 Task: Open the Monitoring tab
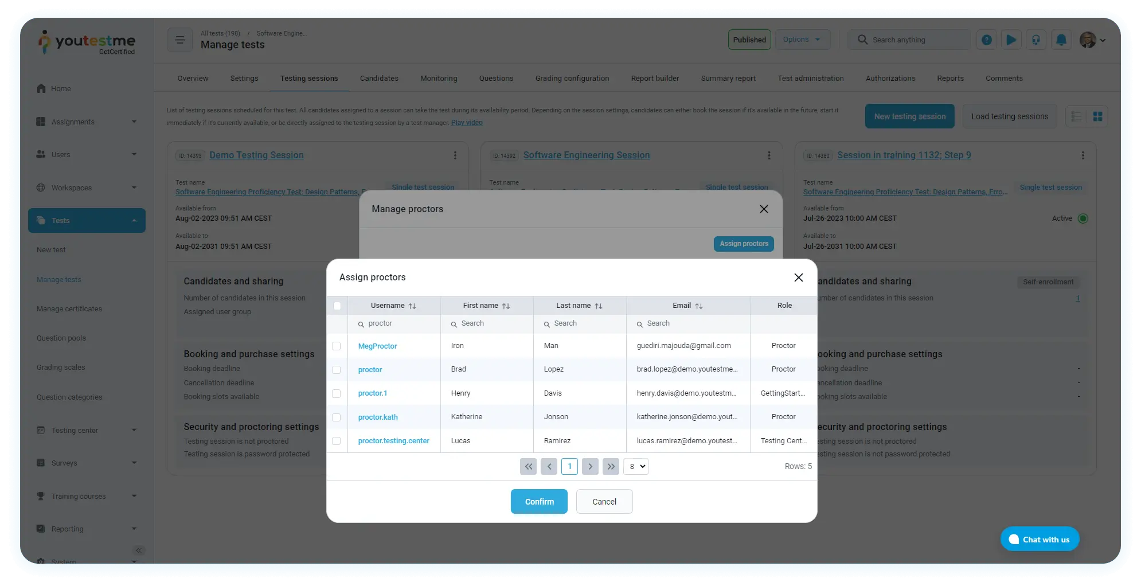point(439,79)
